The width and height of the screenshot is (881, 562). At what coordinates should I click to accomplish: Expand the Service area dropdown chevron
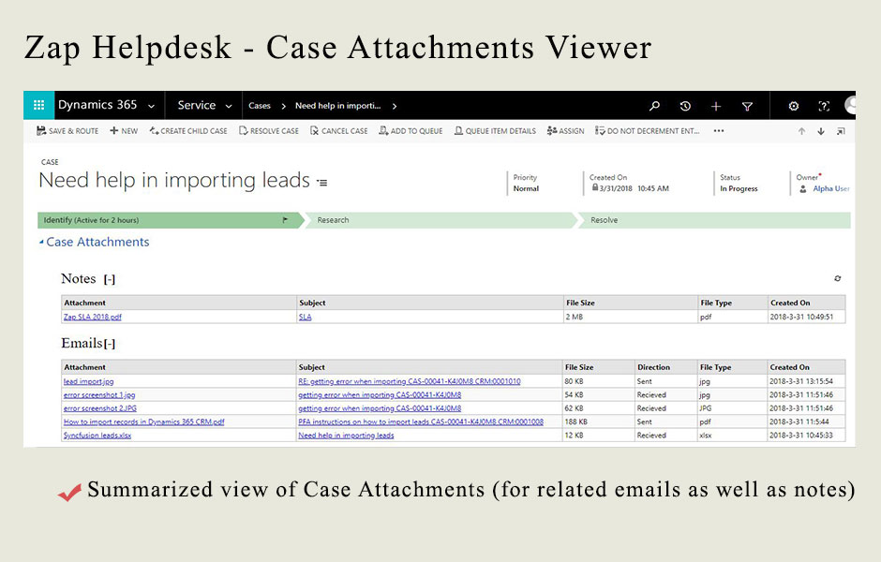[x=229, y=106]
